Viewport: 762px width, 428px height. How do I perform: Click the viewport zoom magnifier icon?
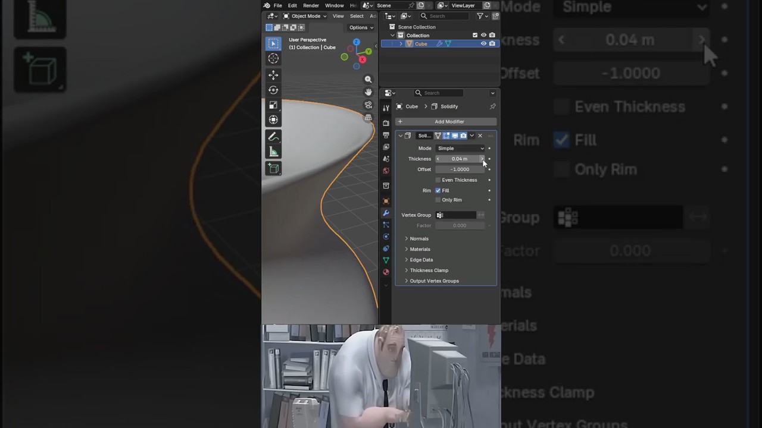click(368, 79)
